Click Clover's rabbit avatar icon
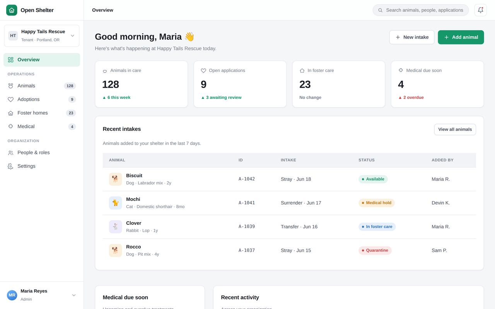Screen dimensions: 495x309 point(115,227)
